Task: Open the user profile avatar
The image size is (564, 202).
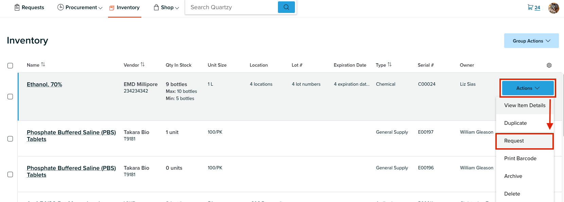Action: coord(553,8)
